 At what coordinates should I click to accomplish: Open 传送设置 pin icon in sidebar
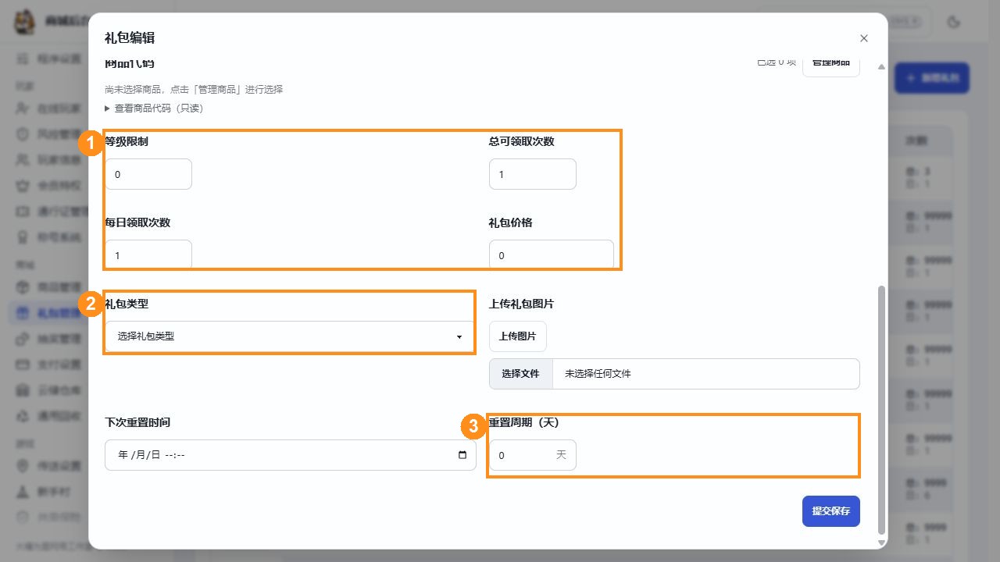23,466
